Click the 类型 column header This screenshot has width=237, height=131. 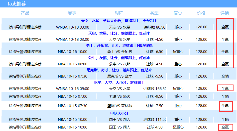[x=154, y=13]
